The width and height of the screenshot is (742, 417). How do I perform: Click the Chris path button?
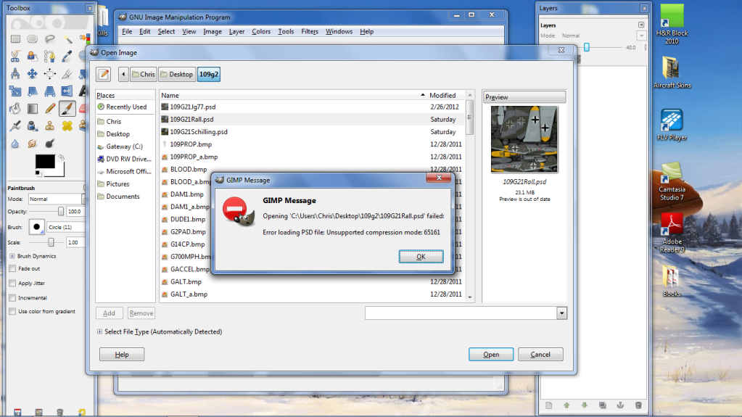[x=144, y=74]
